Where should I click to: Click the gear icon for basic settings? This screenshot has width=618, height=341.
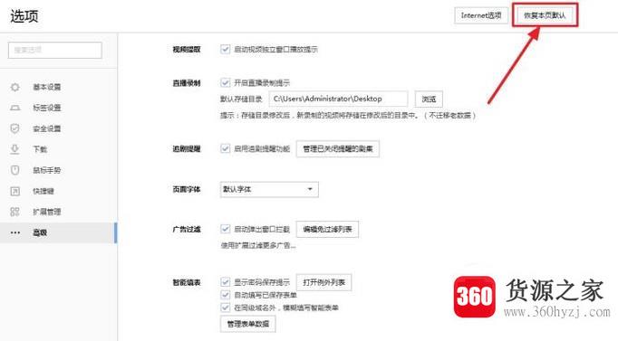[x=15, y=87]
